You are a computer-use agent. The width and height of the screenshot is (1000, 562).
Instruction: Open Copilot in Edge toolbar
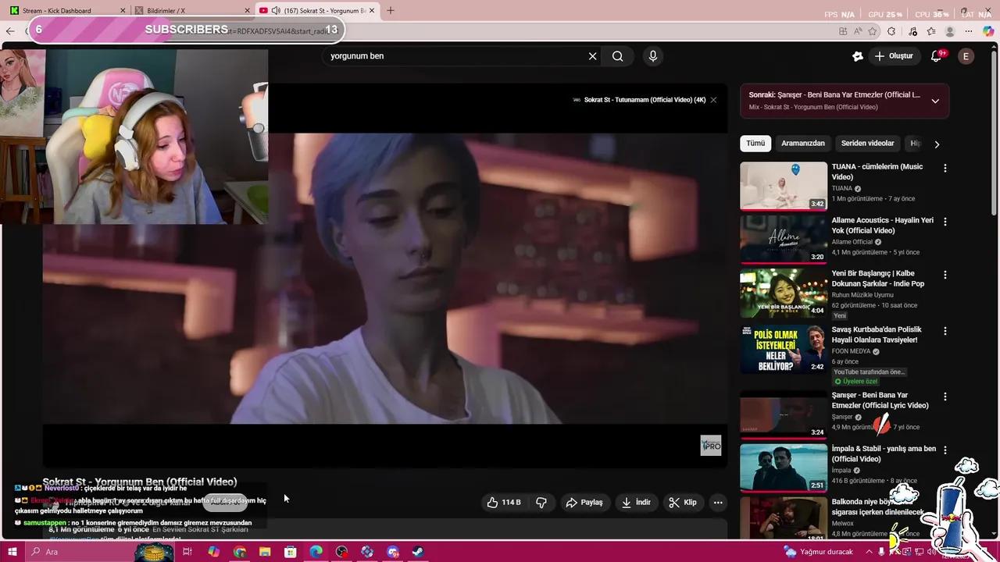pos(987,31)
